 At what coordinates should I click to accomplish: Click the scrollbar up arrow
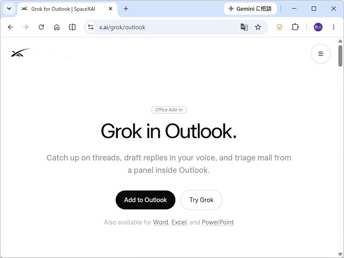click(x=340, y=41)
